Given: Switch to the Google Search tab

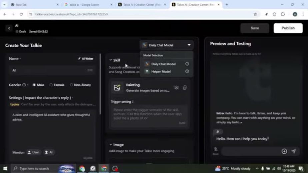Looking at the screenshot, I should 88,5.
